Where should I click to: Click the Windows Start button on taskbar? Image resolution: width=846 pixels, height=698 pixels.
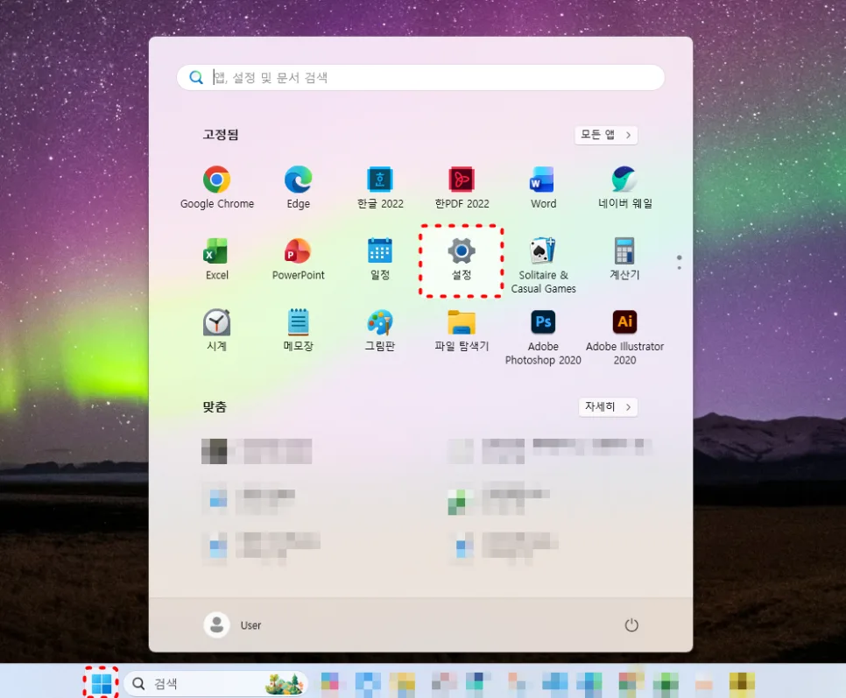[102, 684]
